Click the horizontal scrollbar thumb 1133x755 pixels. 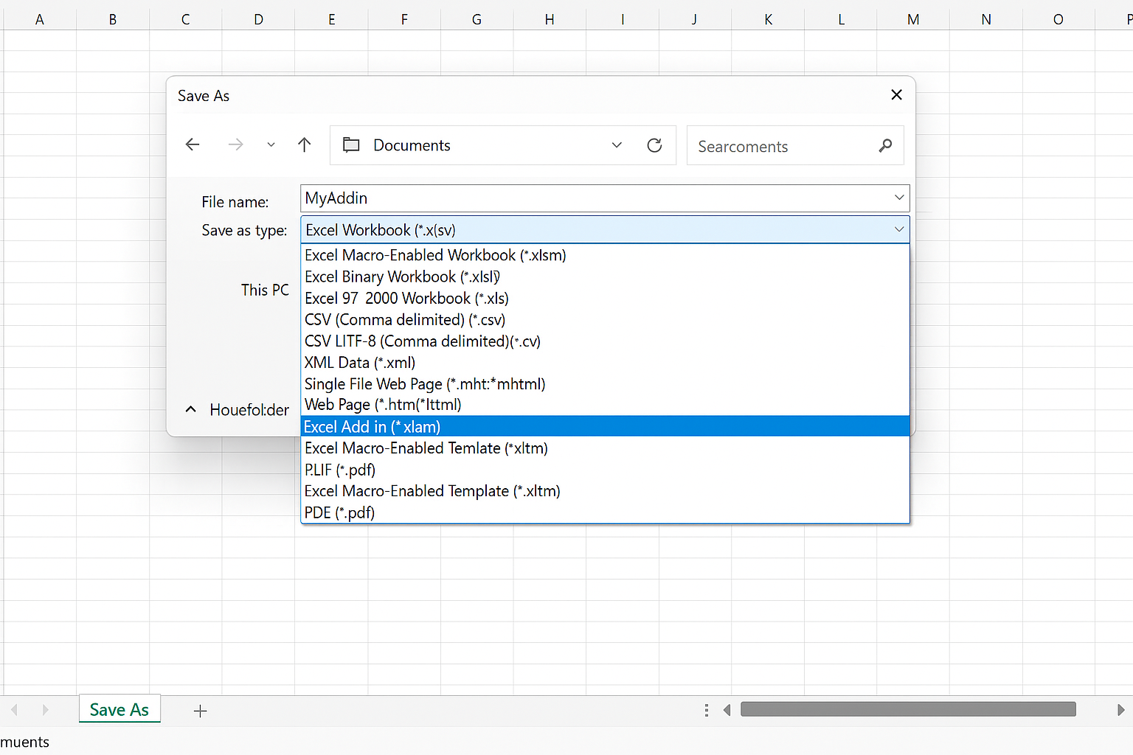908,709
